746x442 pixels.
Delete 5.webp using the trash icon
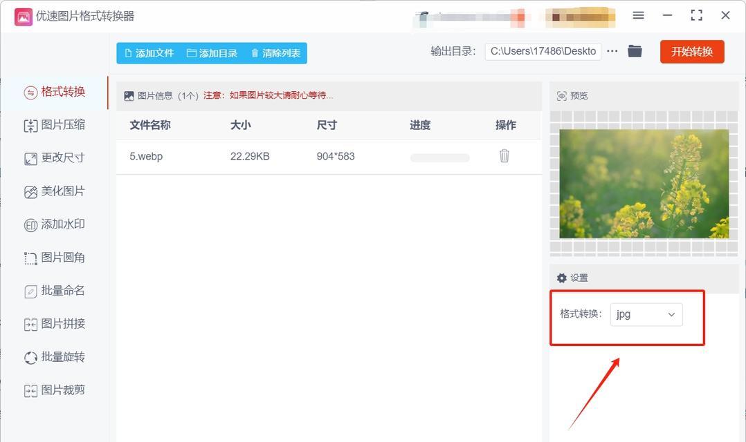pos(504,155)
